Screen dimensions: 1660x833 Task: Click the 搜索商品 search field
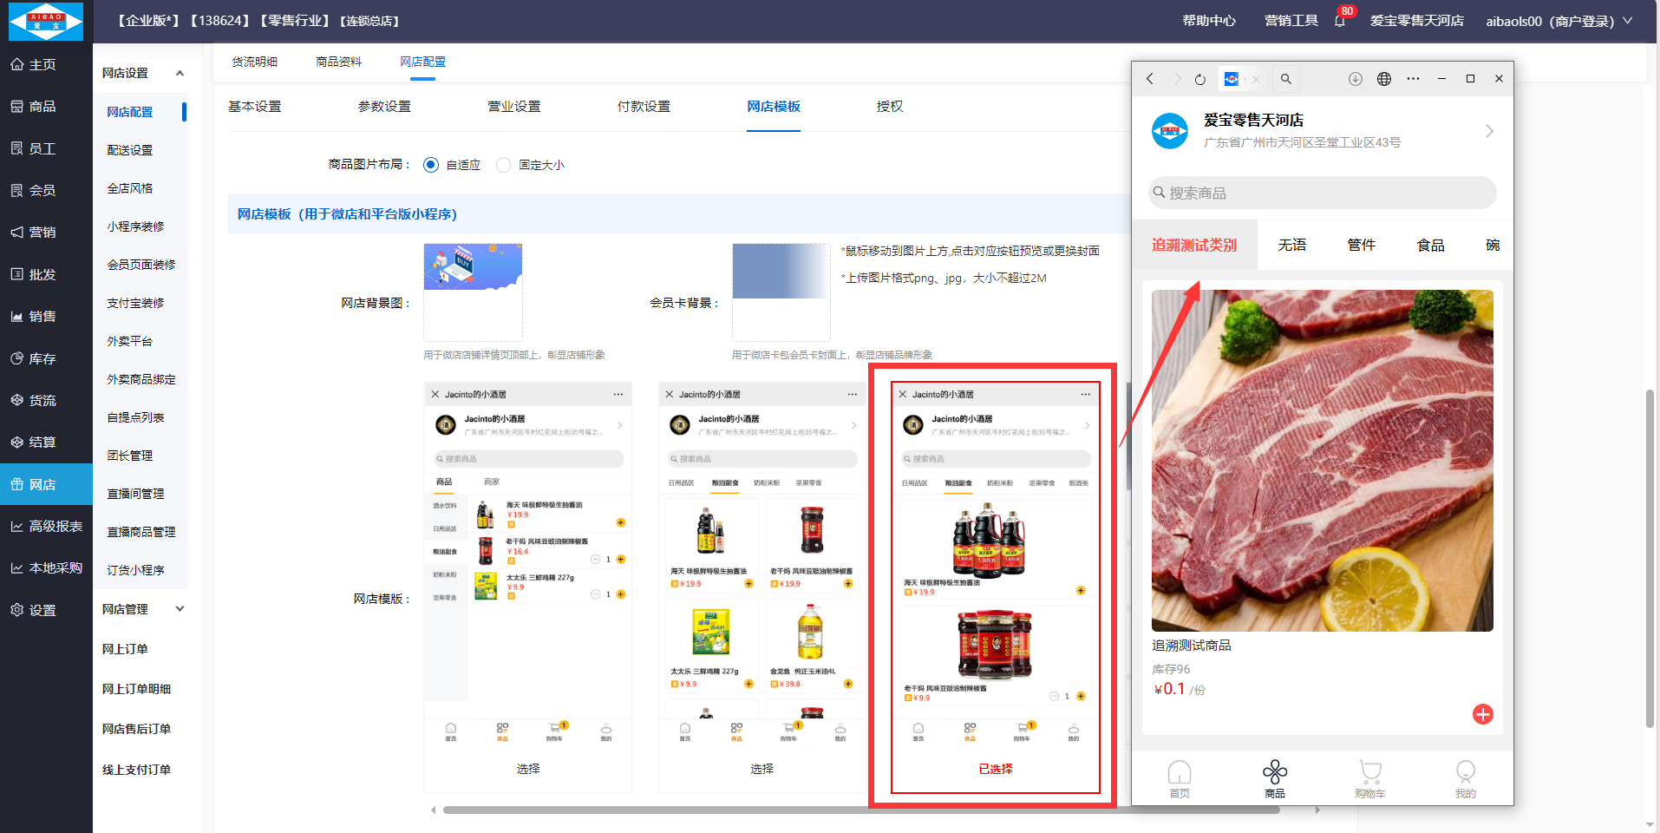(1323, 193)
